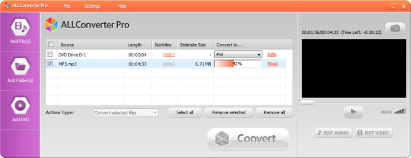The height and width of the screenshot is (158, 411).
Task: Adjust volume using the volume bars icon
Action: click(x=400, y=111)
